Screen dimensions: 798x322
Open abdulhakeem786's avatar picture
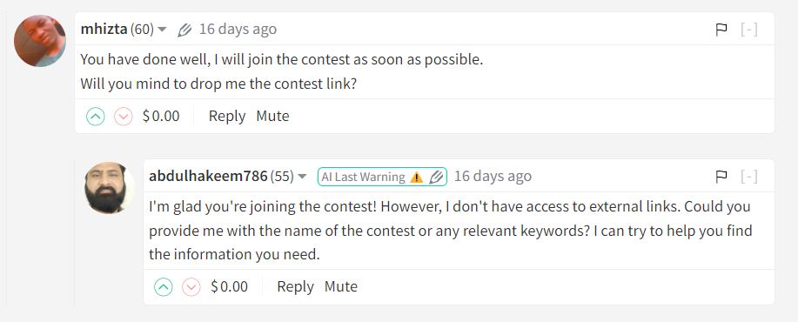[110, 188]
